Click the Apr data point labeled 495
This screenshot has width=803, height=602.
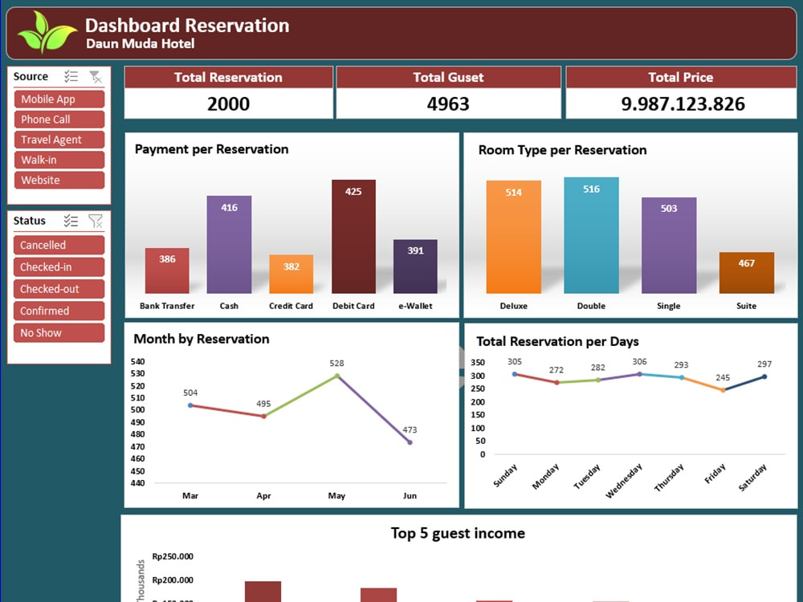(x=263, y=416)
